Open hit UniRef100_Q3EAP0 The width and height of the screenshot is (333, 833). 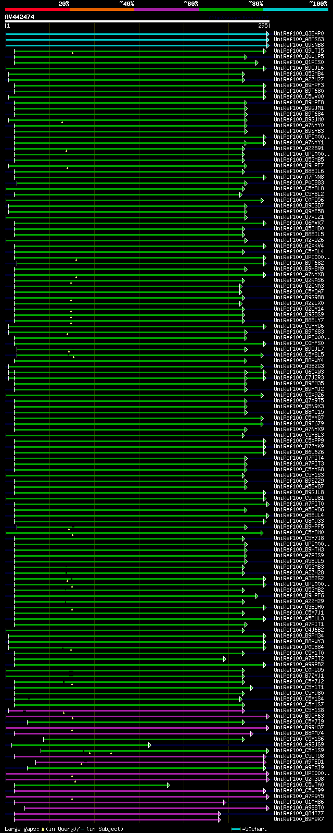(299, 33)
